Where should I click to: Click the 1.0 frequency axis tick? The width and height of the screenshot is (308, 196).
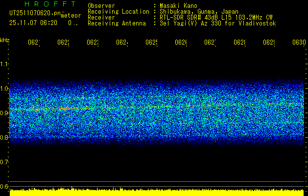click(4, 89)
